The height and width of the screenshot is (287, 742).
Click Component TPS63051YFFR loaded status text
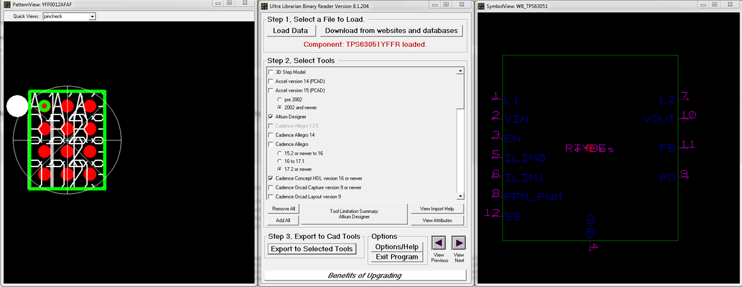tap(365, 45)
